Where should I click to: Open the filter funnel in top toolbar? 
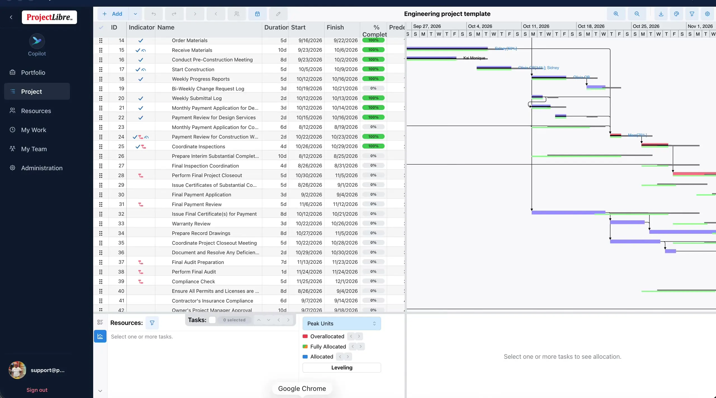tap(692, 14)
